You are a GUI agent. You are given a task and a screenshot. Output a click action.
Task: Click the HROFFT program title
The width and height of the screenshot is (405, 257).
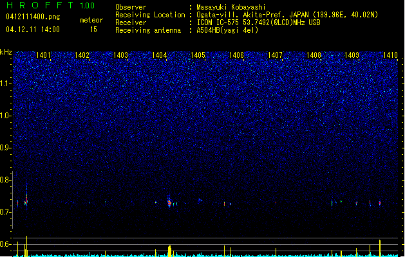click(x=41, y=5)
